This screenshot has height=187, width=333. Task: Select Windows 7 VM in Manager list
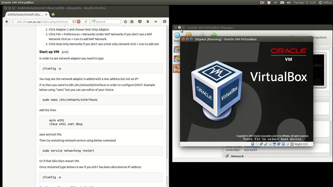pos(177,49)
